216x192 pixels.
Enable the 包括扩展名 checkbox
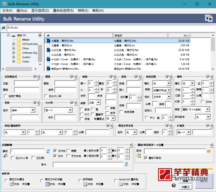click(5, 96)
